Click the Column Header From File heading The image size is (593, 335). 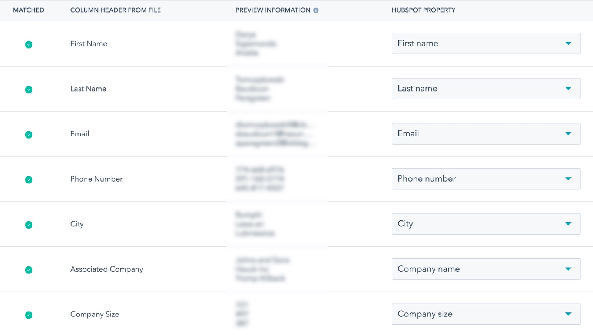[115, 10]
